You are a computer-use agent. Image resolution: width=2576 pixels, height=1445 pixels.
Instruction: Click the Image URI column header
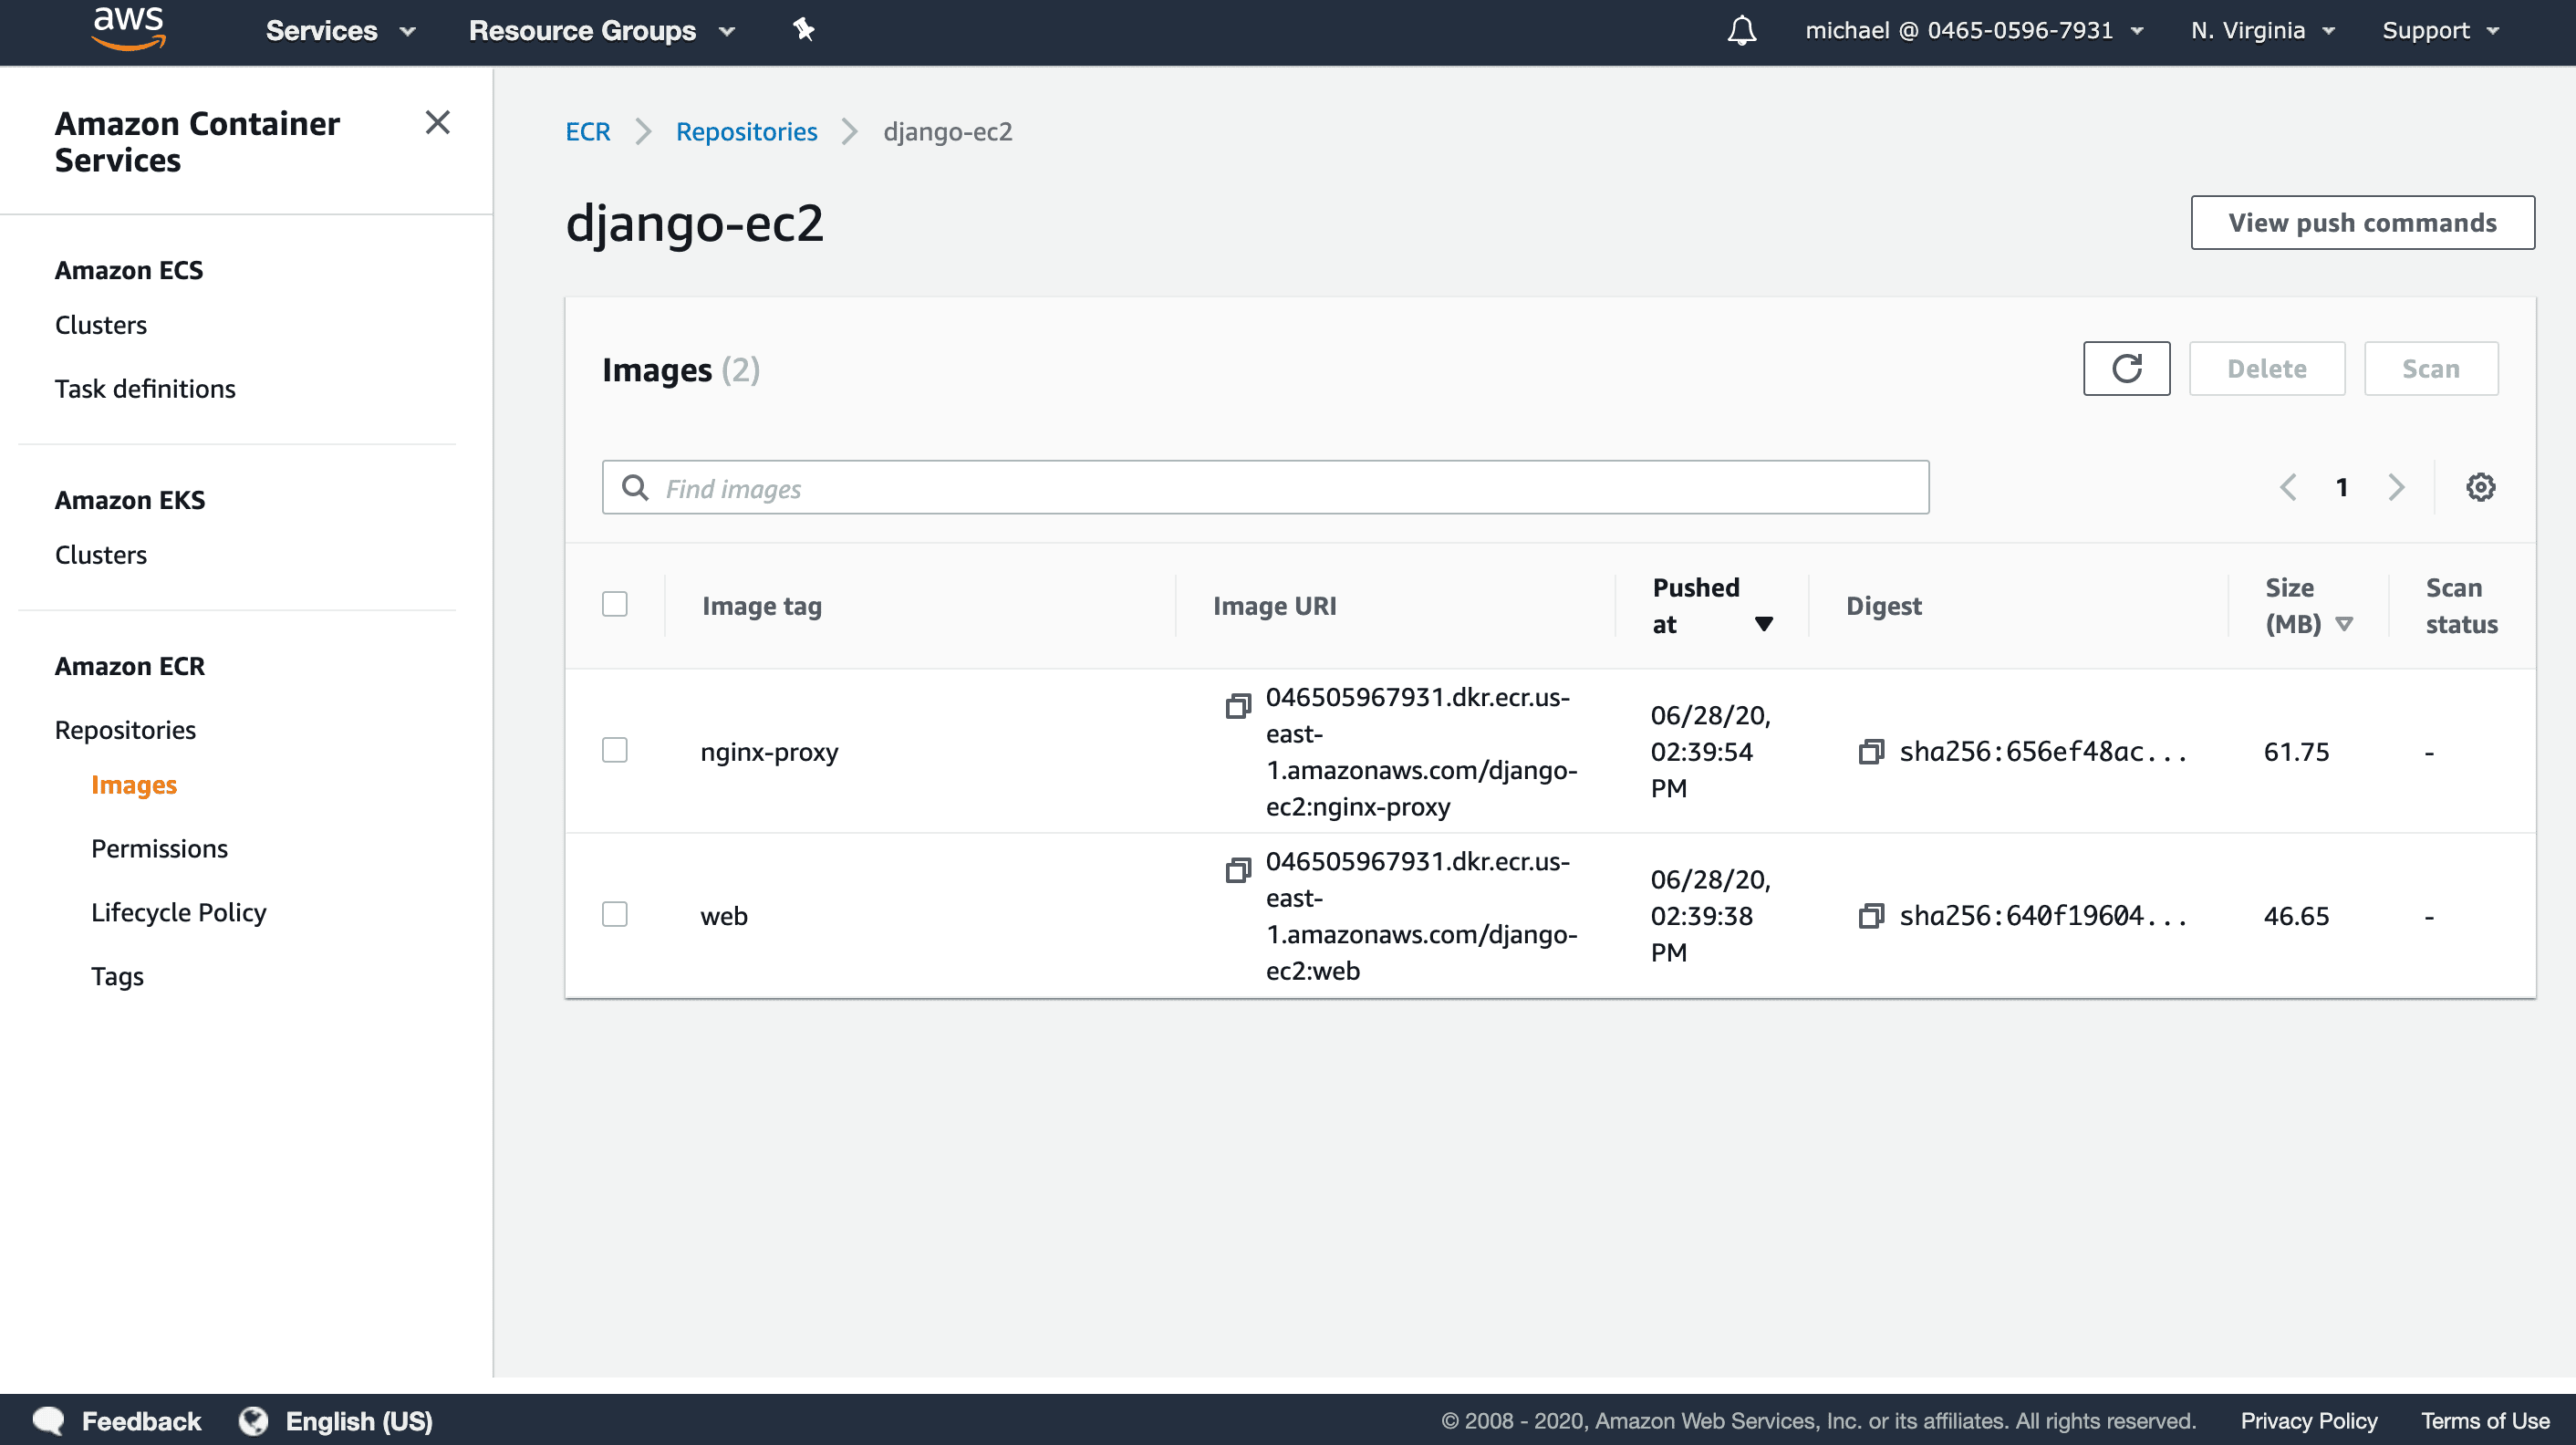pos(1274,606)
